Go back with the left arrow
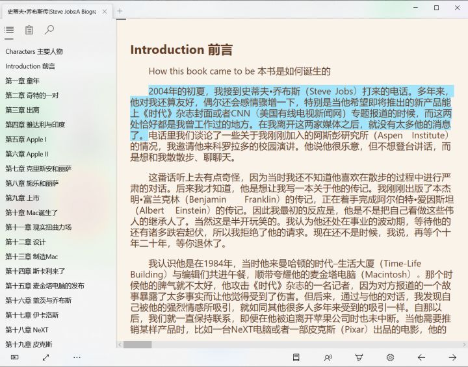The width and height of the screenshot is (468, 367). coord(421,357)
